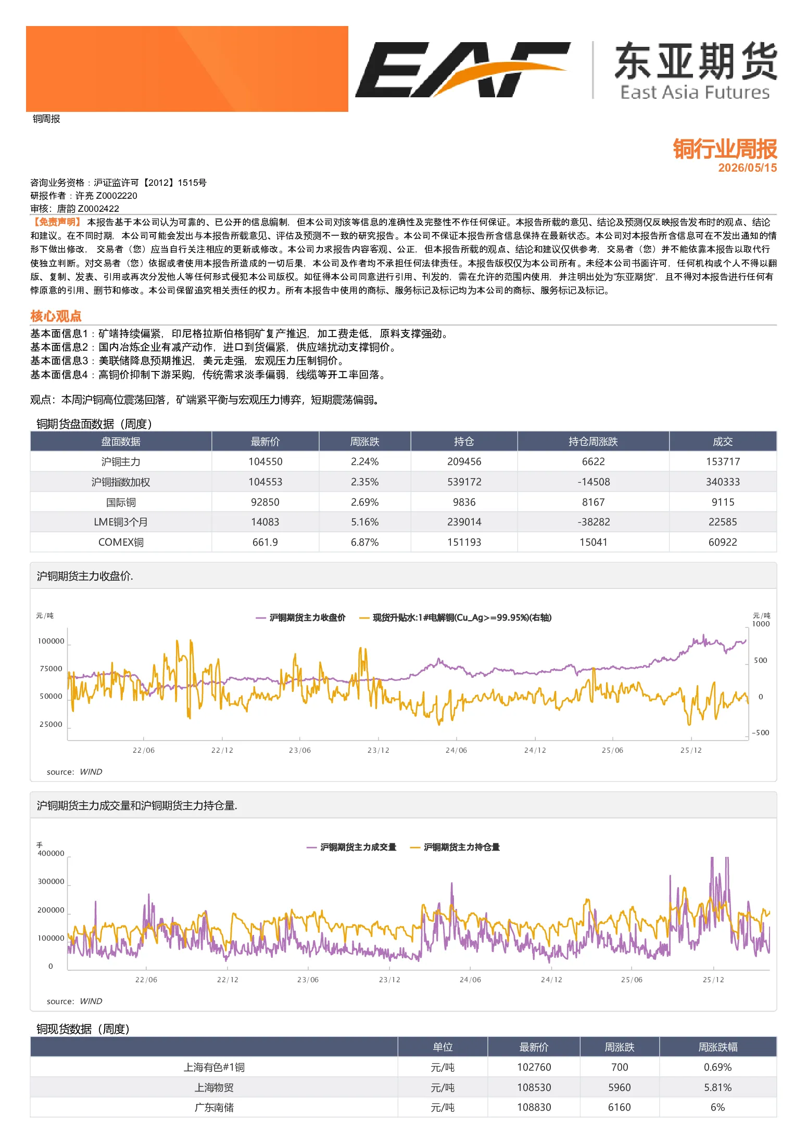Click the 400000 y-axis label in volume chart
807x1130 pixels.
pos(51,853)
